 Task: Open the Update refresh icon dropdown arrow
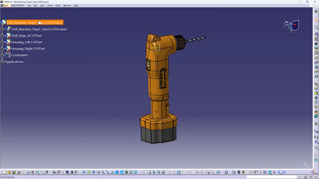pos(181,173)
